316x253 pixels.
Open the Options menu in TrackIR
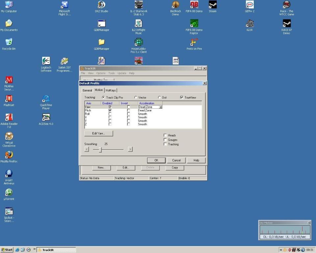[101, 73]
